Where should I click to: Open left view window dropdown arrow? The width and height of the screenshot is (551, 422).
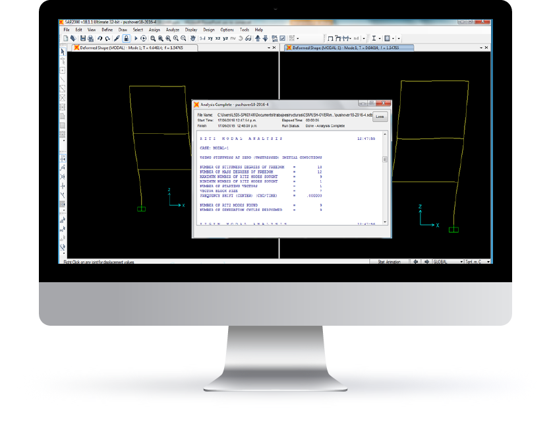pyautogui.click(x=269, y=48)
